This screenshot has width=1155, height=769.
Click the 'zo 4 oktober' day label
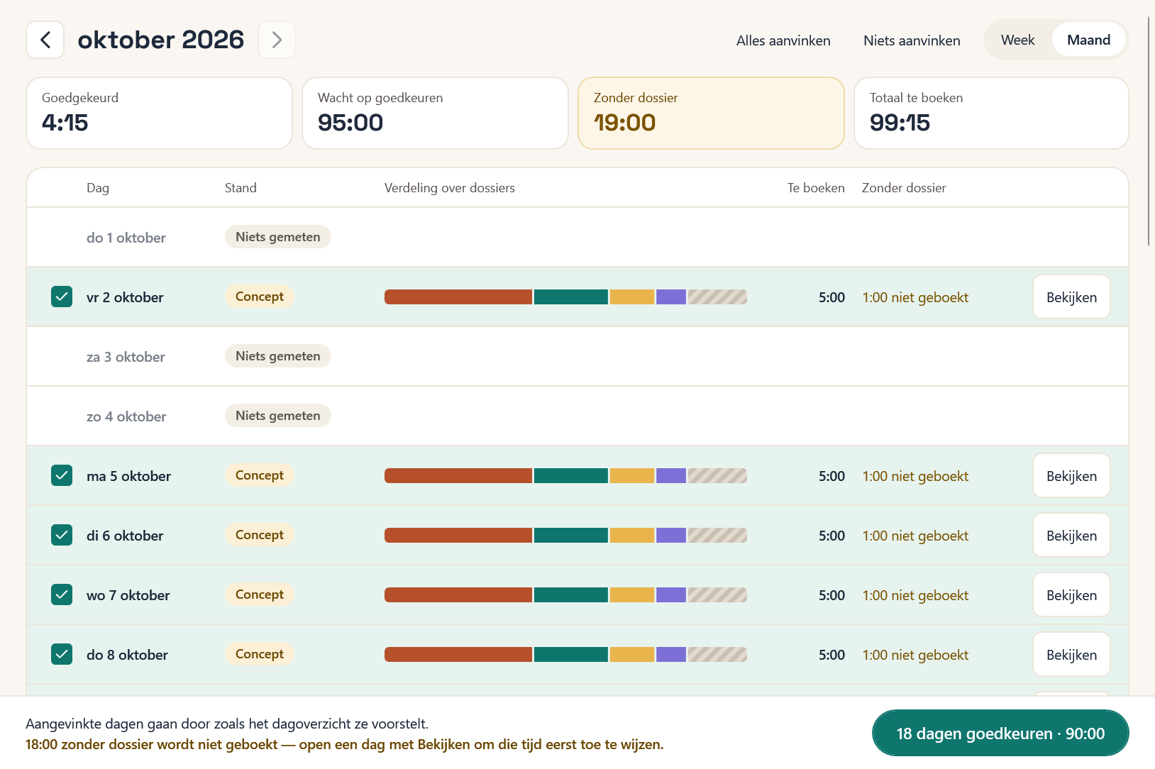[x=126, y=416]
